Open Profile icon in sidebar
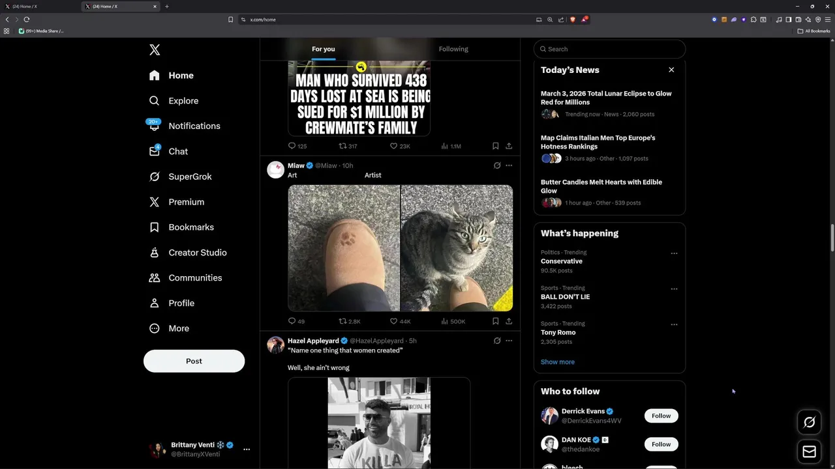Viewport: 835px width, 469px height. pyautogui.click(x=155, y=303)
